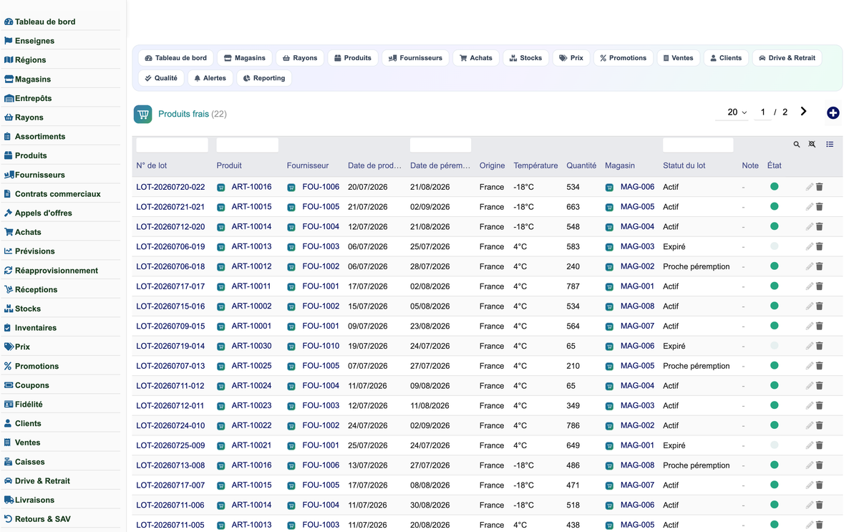859x532 pixels.
Task: Edit lot LOT-20260711-012
Action: click(x=809, y=385)
